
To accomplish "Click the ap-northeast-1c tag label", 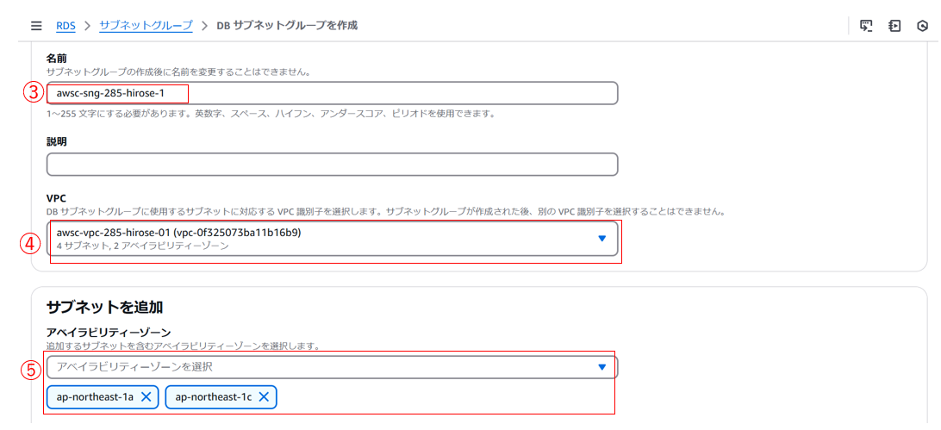I will pos(213,397).
